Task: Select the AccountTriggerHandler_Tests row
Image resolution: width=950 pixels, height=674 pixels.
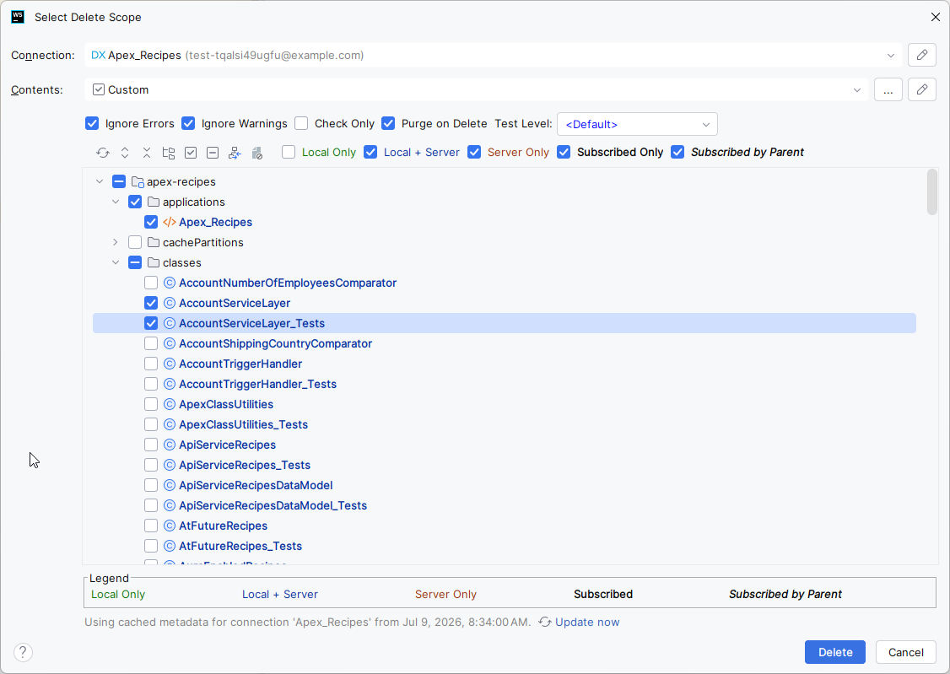Action: pos(504,384)
